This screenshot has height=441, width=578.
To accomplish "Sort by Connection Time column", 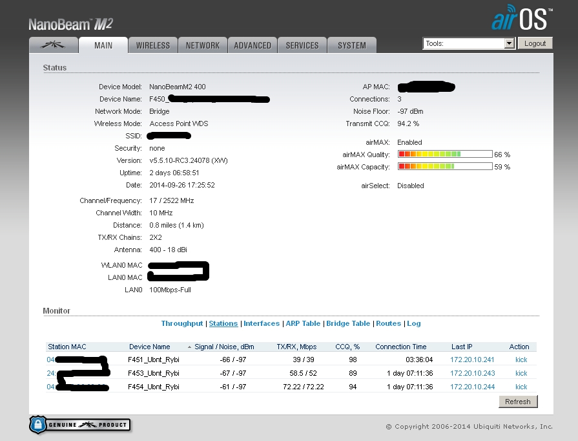I will (x=401, y=347).
